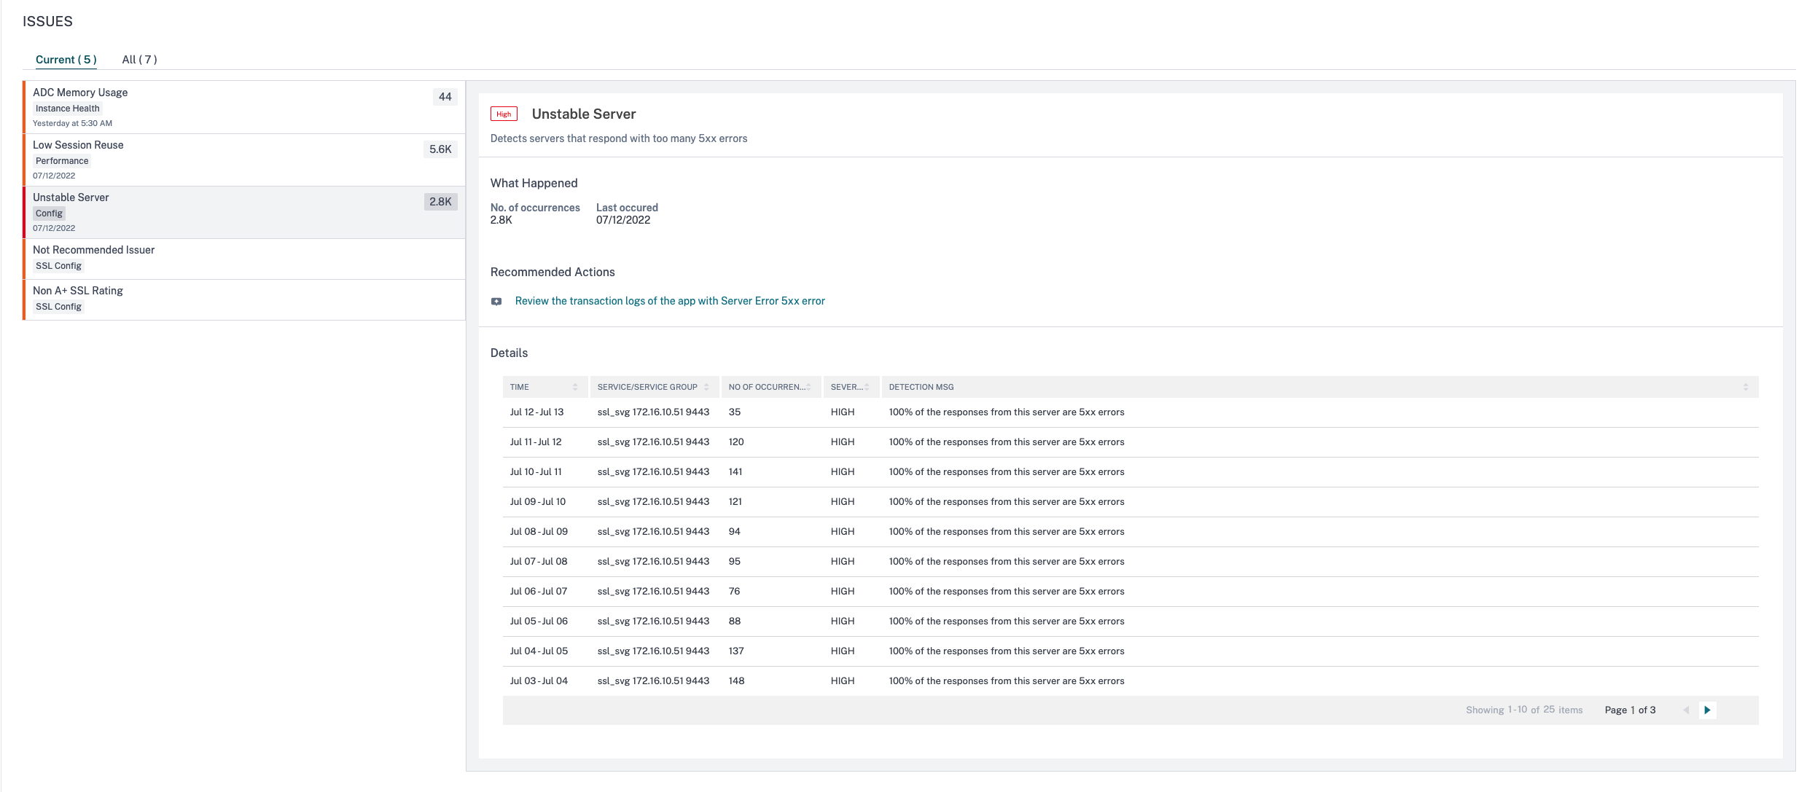The image size is (1815, 792).
Task: Click the recommended action comment icon
Action: click(496, 302)
